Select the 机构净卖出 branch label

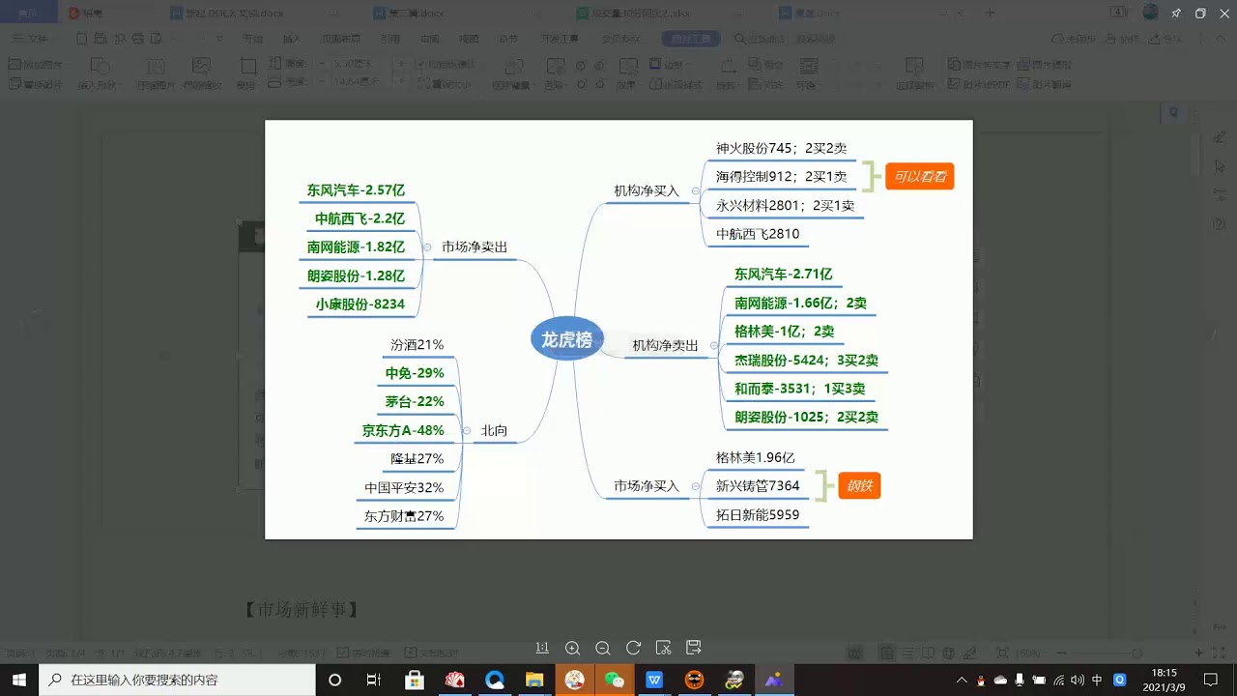665,345
